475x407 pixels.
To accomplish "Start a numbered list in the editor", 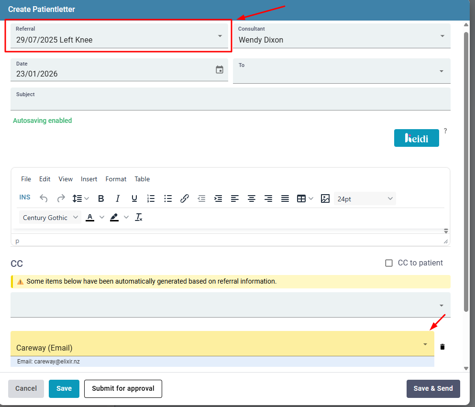I will click(x=151, y=198).
